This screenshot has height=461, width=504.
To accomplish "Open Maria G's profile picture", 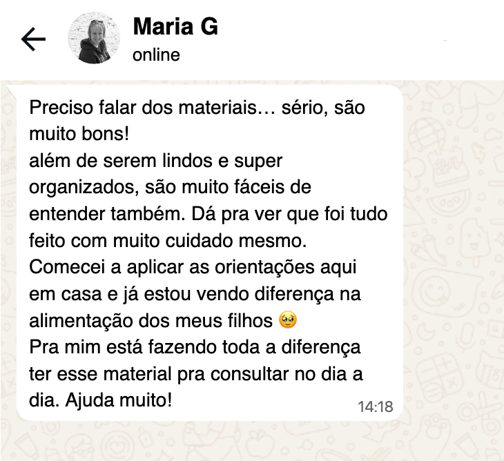I will point(94,39).
